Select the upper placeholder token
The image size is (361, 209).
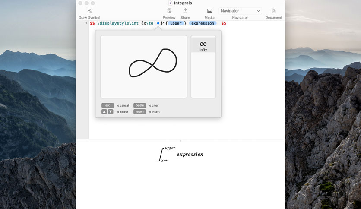(x=176, y=23)
